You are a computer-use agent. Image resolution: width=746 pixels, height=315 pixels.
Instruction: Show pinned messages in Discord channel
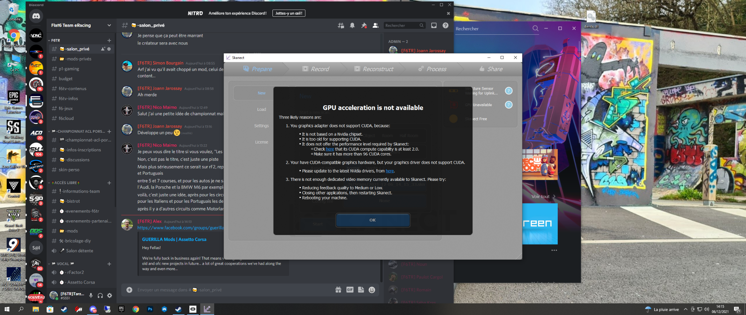pyautogui.click(x=364, y=26)
